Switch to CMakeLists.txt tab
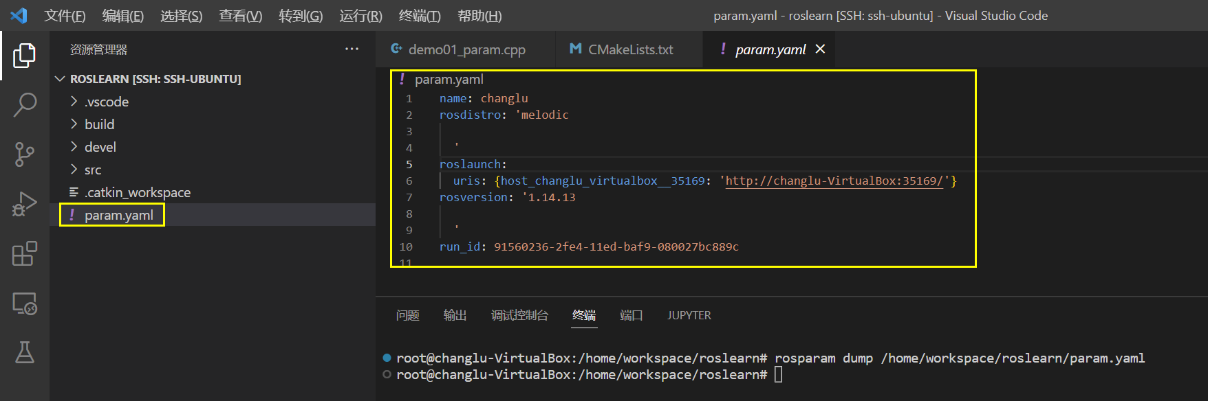 [x=629, y=49]
